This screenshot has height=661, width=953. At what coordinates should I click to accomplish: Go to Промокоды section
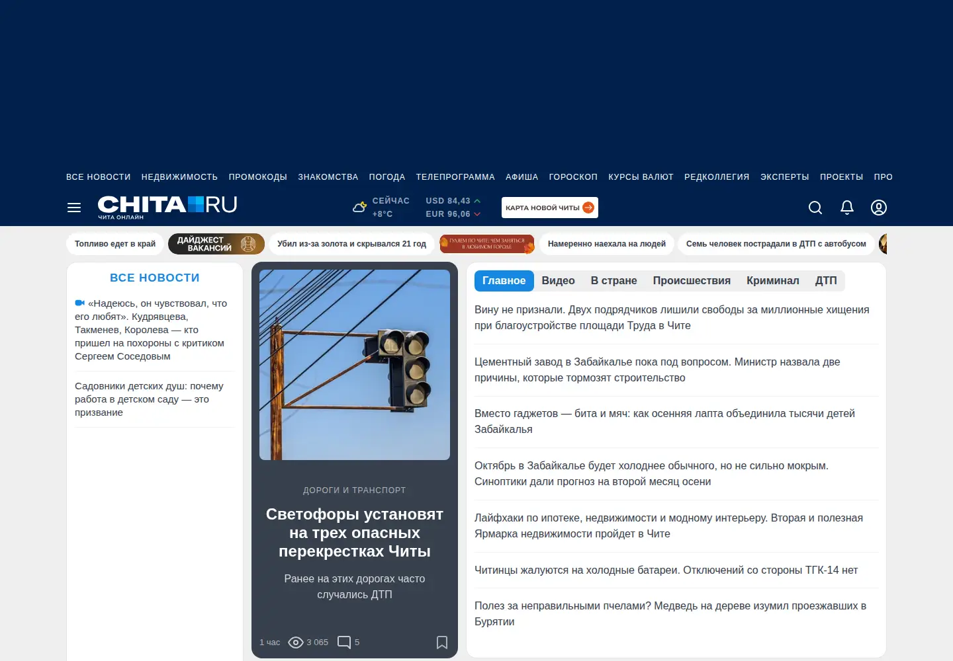coord(258,177)
